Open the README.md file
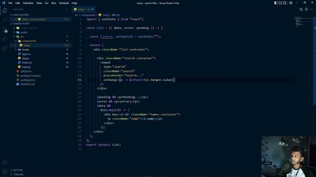The height and width of the screenshot is (177, 316). pyautogui.click(x=28, y=84)
